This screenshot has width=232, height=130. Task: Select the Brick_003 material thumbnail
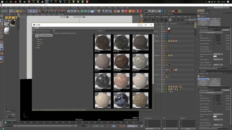tap(140, 43)
